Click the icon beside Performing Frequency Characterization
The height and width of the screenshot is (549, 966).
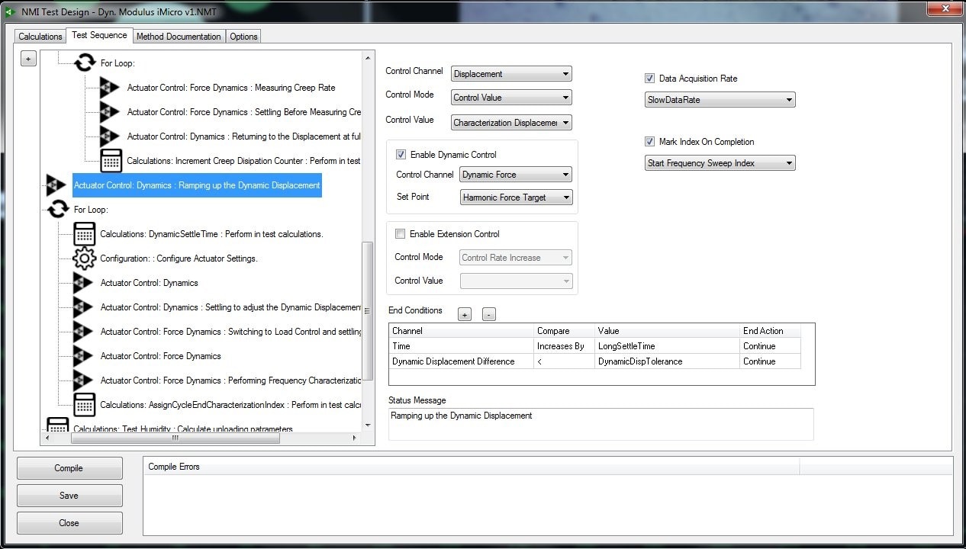[x=83, y=380]
